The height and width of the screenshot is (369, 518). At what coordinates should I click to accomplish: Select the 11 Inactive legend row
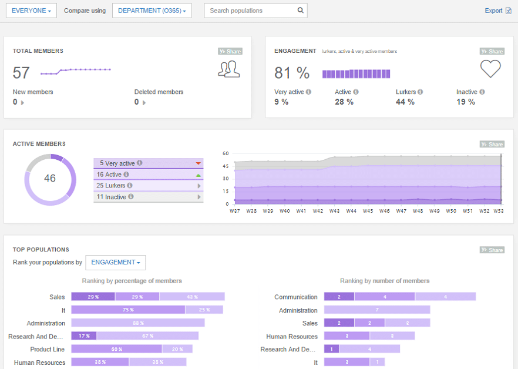148,197
